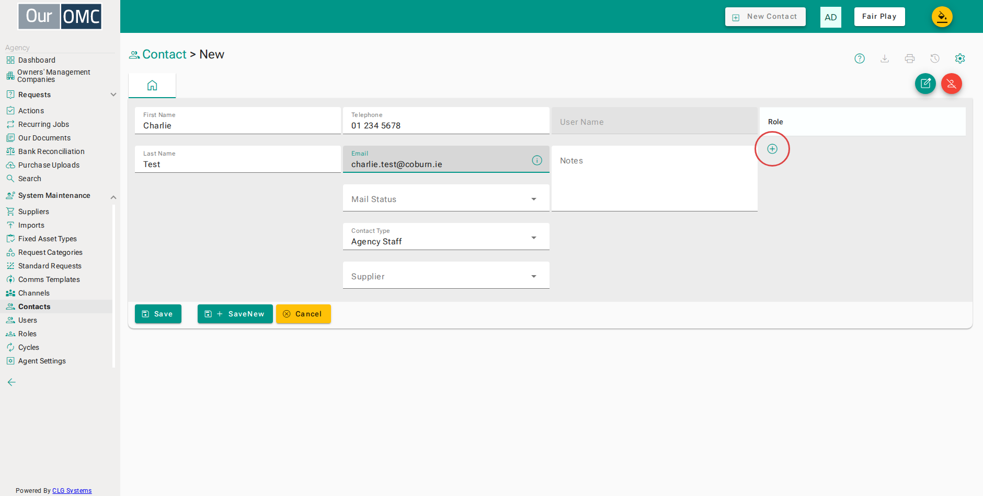Viewport: 983px width, 496px height.
Task: Open Suppliers in the sidebar
Action: (x=33, y=211)
